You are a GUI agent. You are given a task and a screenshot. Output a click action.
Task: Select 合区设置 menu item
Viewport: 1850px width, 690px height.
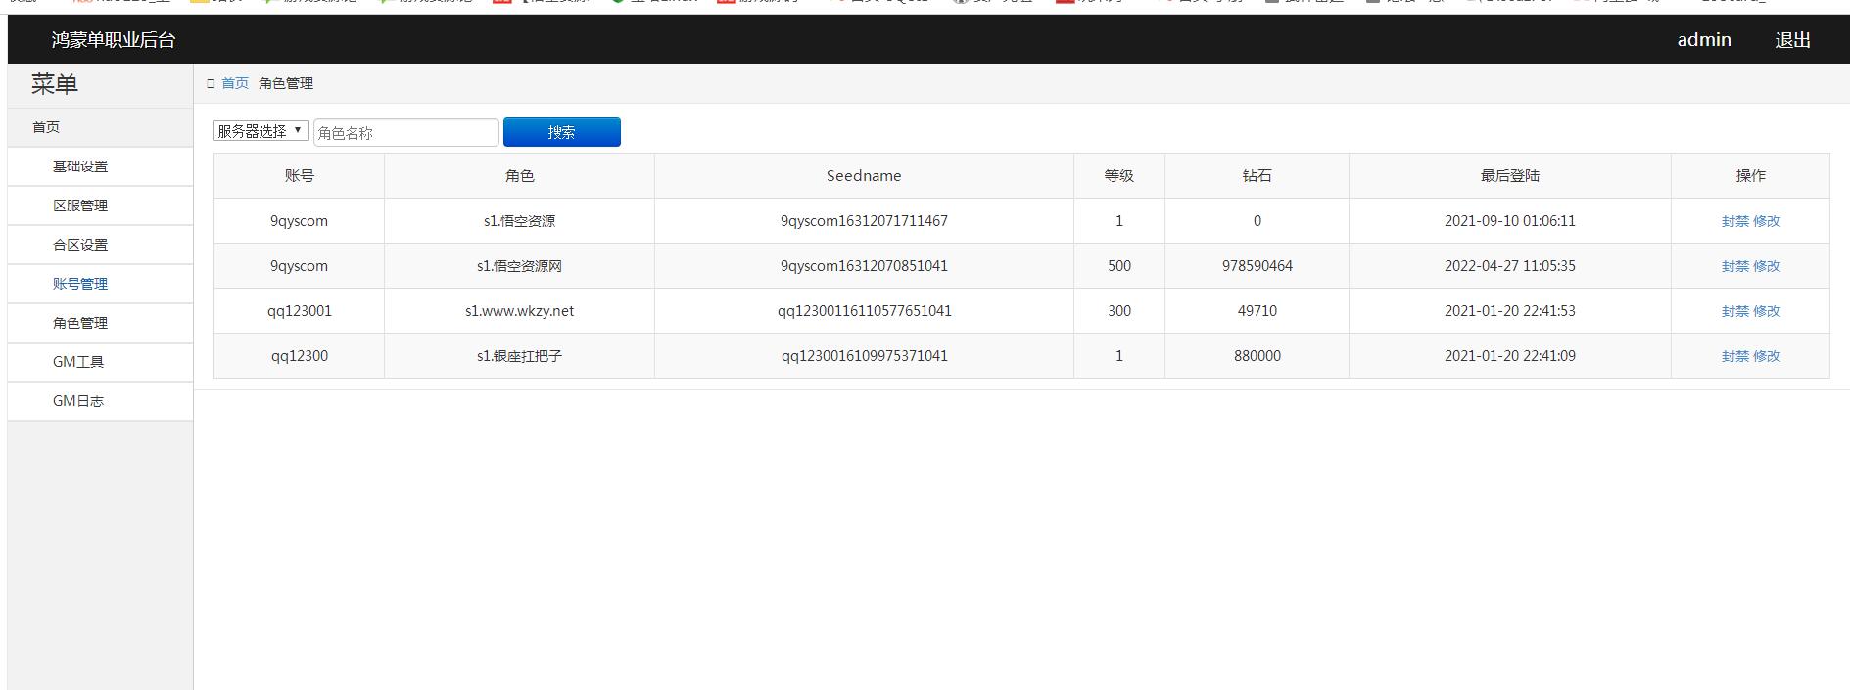pyautogui.click(x=80, y=245)
